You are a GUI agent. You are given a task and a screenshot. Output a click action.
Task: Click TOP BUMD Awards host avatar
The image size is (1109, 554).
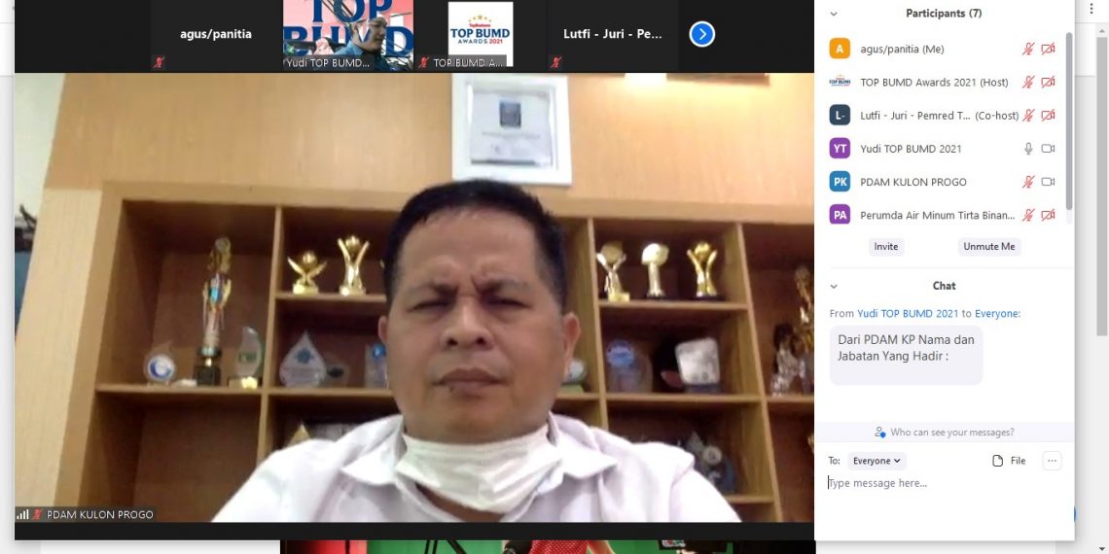[x=840, y=82]
